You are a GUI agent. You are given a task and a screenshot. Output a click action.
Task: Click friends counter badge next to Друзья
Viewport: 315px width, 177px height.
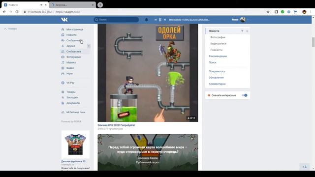(x=89, y=46)
